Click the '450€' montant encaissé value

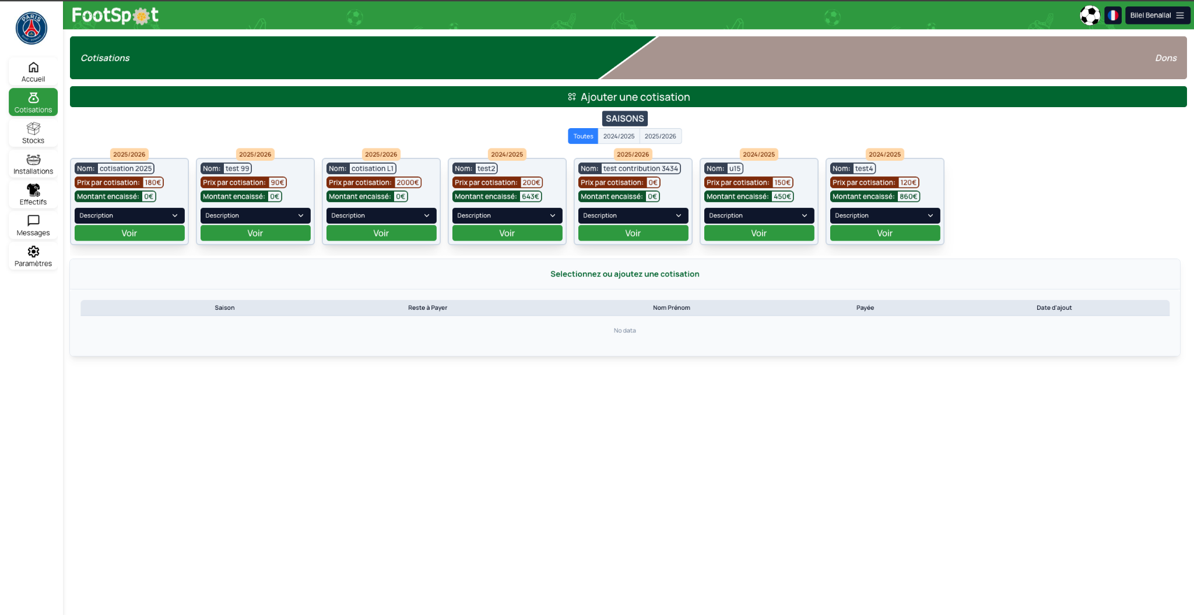coord(782,196)
